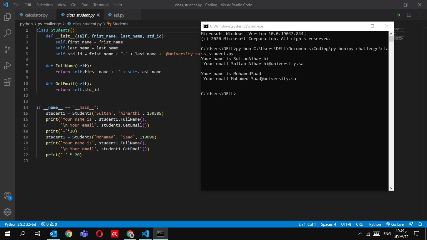Open the Edit menu
427x240 pixels.
(28, 5)
